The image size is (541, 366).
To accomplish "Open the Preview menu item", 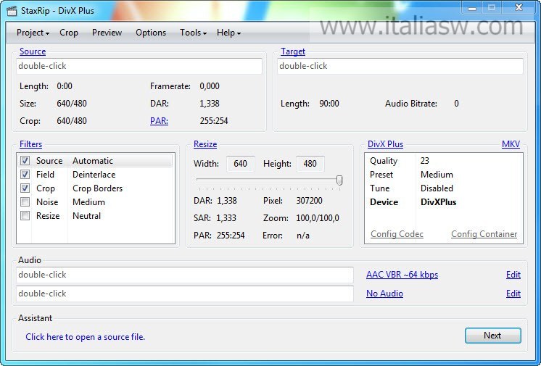I will click(x=107, y=33).
